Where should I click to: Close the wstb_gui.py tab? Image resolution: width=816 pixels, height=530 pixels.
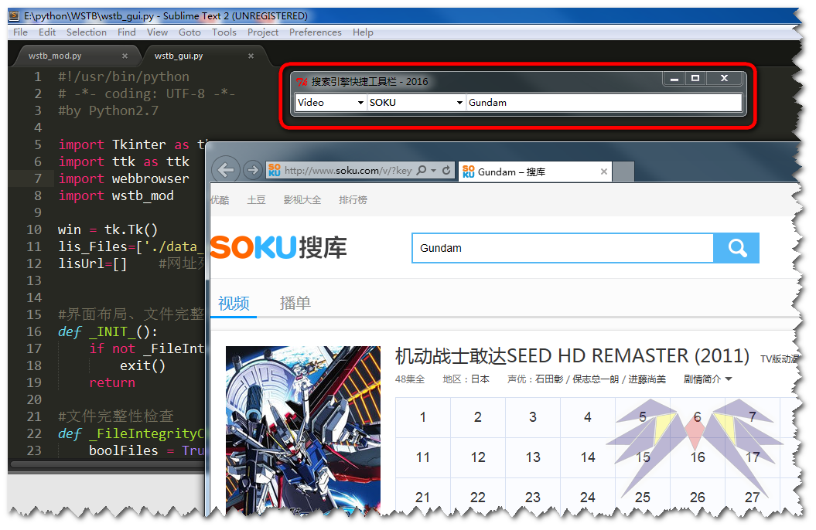pos(251,56)
